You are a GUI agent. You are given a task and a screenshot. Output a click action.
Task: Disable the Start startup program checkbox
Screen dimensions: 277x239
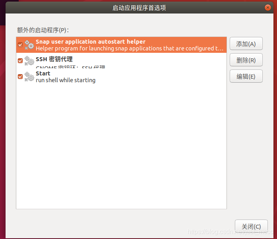pos(20,77)
